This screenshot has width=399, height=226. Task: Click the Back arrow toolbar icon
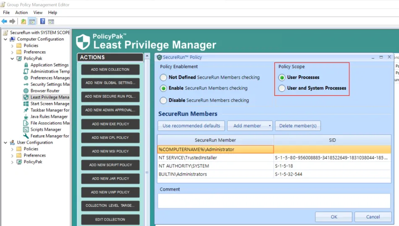tap(4, 21)
